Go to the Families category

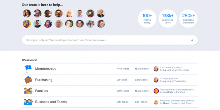coord(41,91)
